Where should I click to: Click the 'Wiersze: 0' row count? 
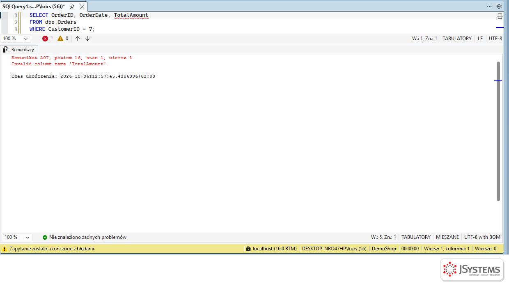click(x=486, y=249)
